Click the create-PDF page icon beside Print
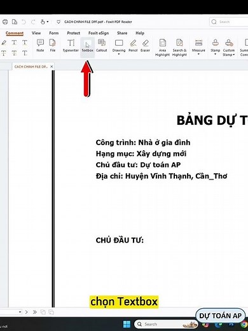 point(15,22)
